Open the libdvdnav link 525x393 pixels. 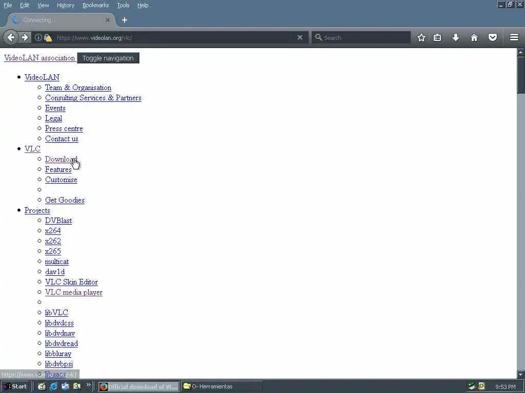pos(60,333)
